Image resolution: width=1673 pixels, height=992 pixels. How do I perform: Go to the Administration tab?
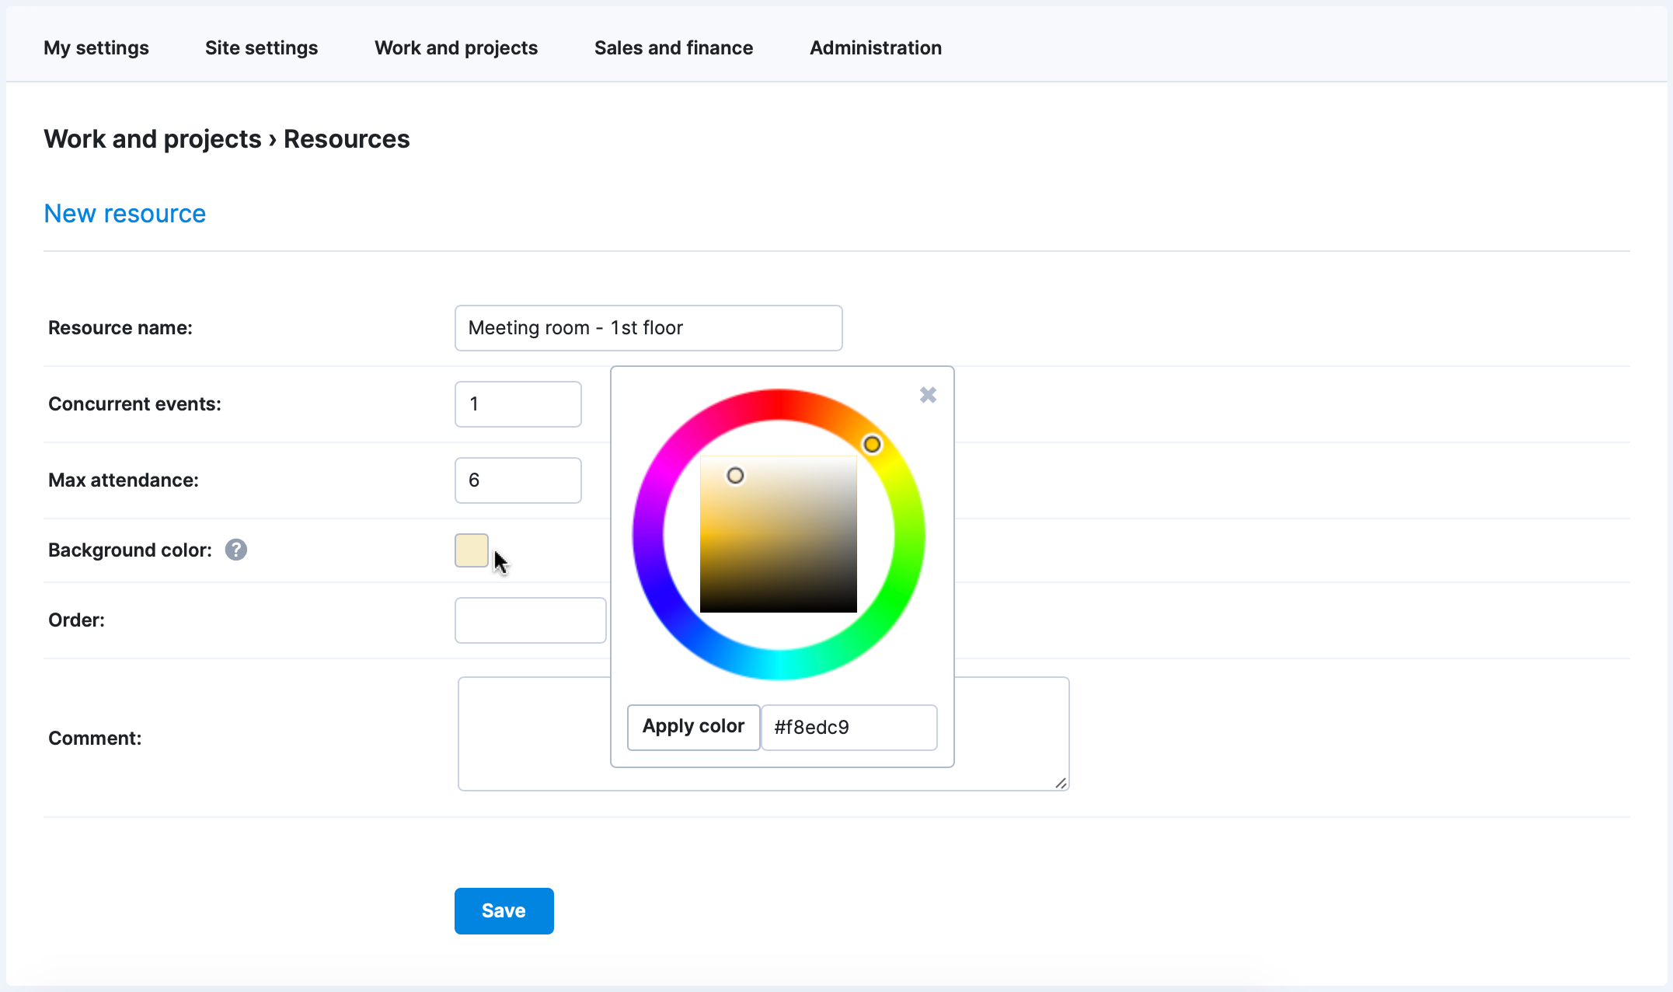tap(876, 47)
